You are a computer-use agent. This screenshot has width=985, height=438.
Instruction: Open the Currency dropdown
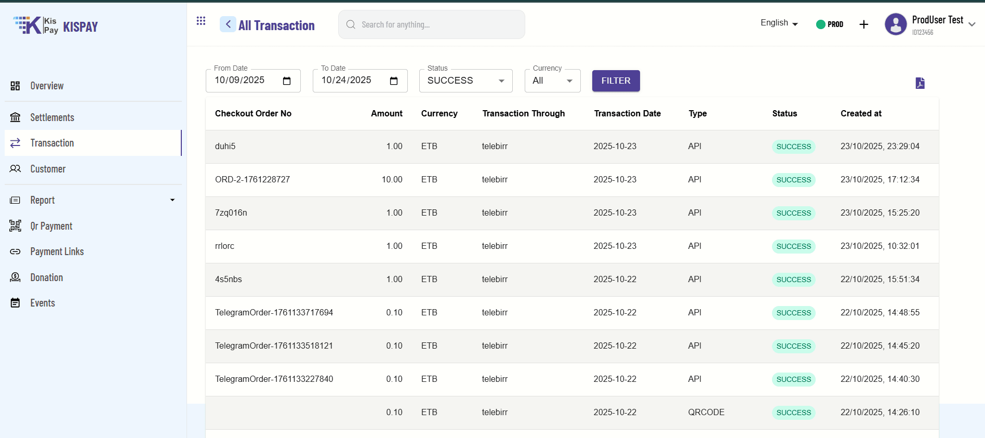pos(552,81)
